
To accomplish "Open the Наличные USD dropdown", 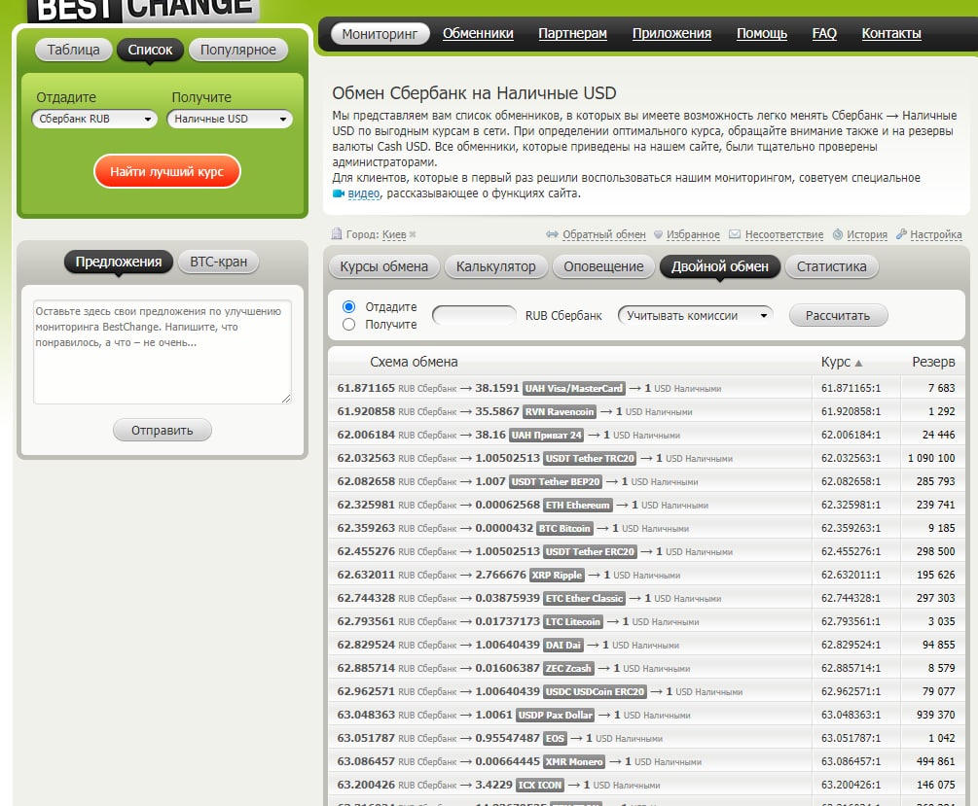I will [230, 119].
